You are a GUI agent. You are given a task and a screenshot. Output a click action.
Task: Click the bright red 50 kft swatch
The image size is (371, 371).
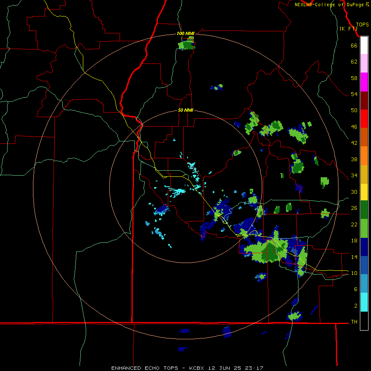tap(364, 119)
